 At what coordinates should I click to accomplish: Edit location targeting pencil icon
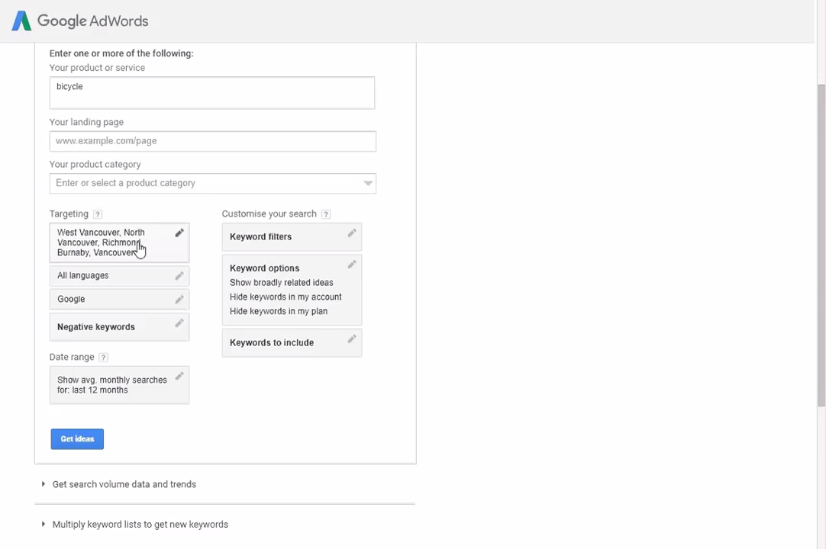179,233
